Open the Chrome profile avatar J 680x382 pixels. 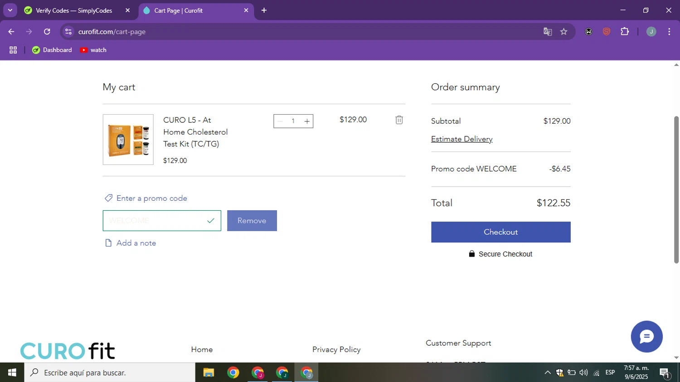point(651,32)
